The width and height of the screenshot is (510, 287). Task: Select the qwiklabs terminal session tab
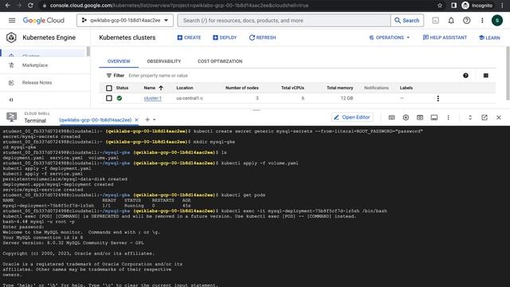click(95, 120)
